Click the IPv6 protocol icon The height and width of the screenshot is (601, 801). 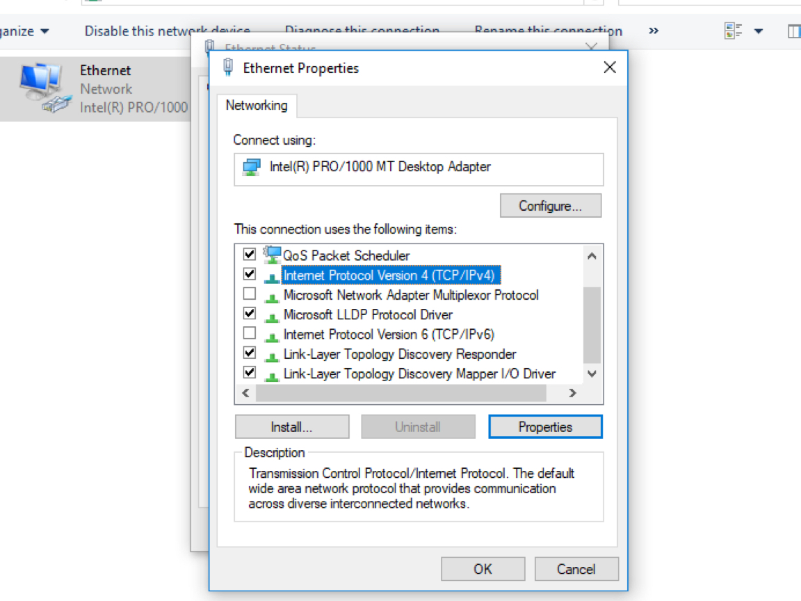(x=272, y=336)
